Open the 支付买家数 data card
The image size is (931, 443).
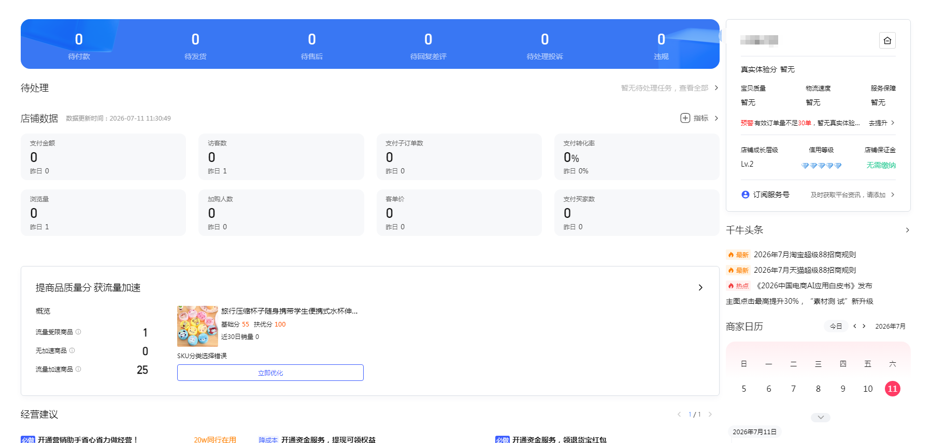(x=637, y=213)
